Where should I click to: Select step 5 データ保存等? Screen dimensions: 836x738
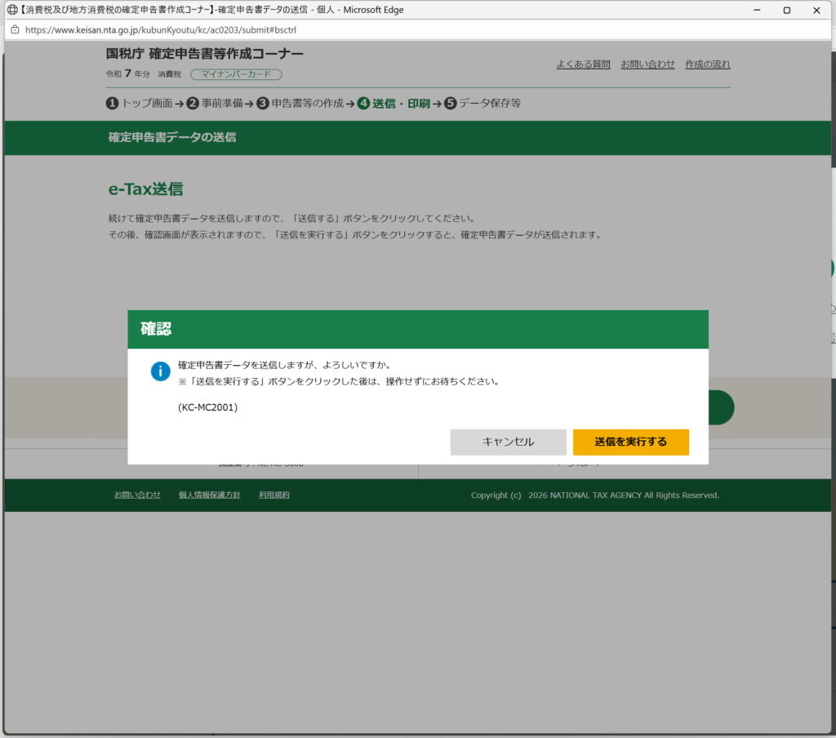tap(482, 104)
